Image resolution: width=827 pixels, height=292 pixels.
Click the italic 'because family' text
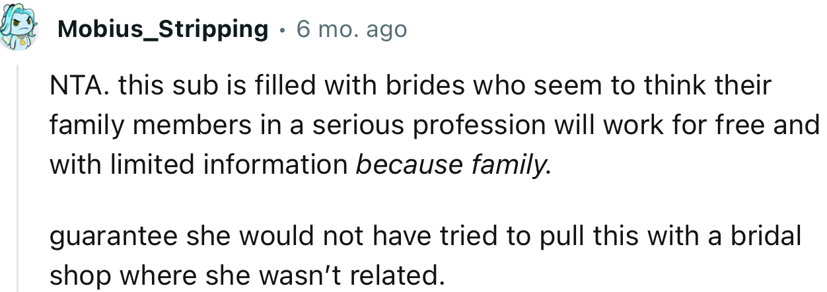point(450,164)
